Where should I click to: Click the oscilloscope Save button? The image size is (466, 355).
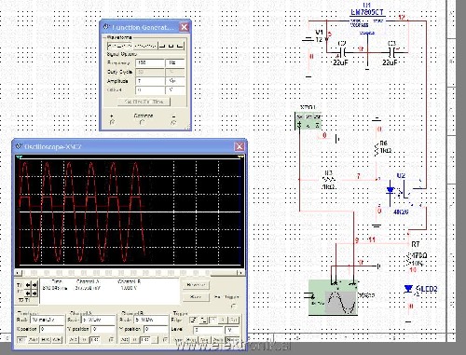tap(196, 297)
